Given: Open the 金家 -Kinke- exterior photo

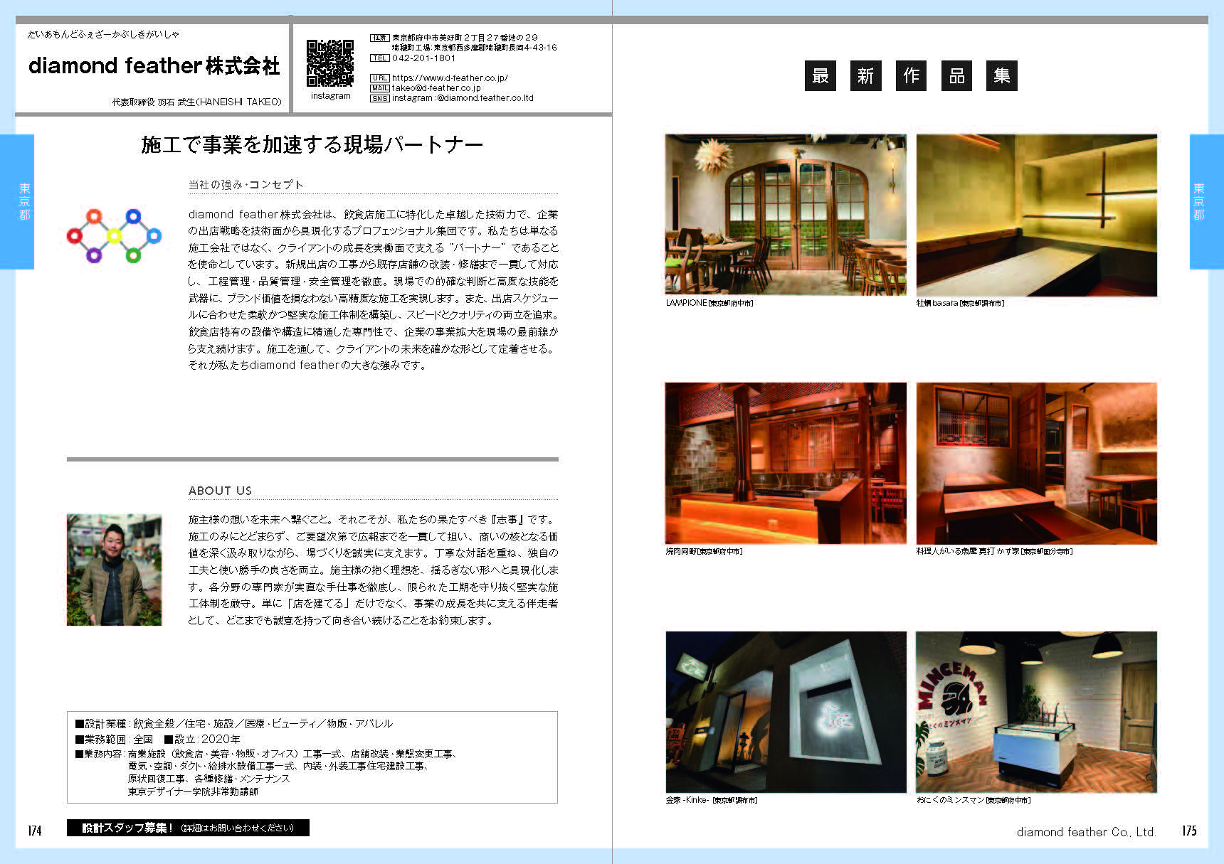Looking at the screenshot, I should pos(786,712).
